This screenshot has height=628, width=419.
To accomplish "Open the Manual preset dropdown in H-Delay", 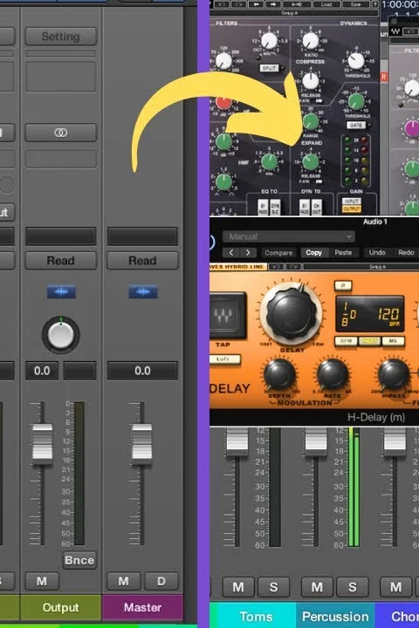I will [289, 236].
